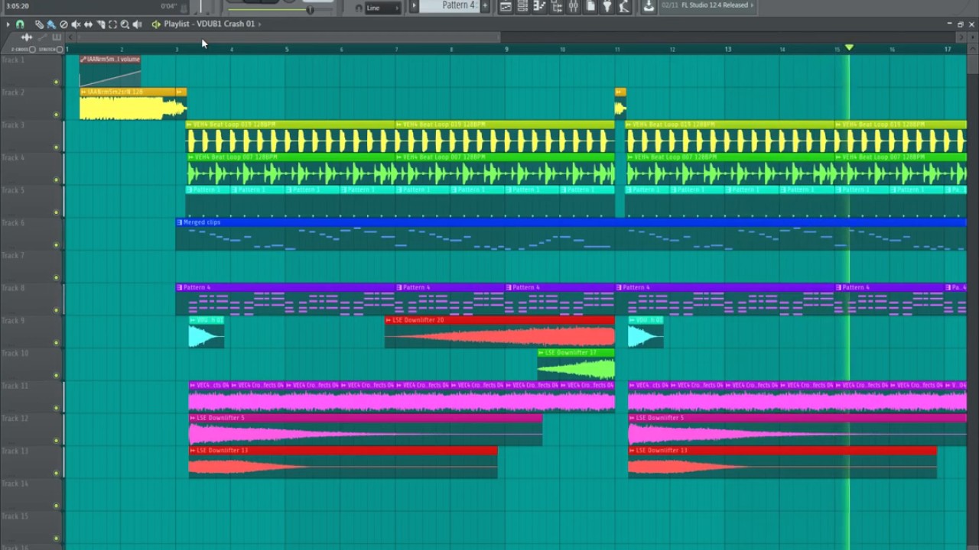Viewport: 979px width, 550px height.
Task: Select the Draw pencil tool
Action: click(x=39, y=24)
